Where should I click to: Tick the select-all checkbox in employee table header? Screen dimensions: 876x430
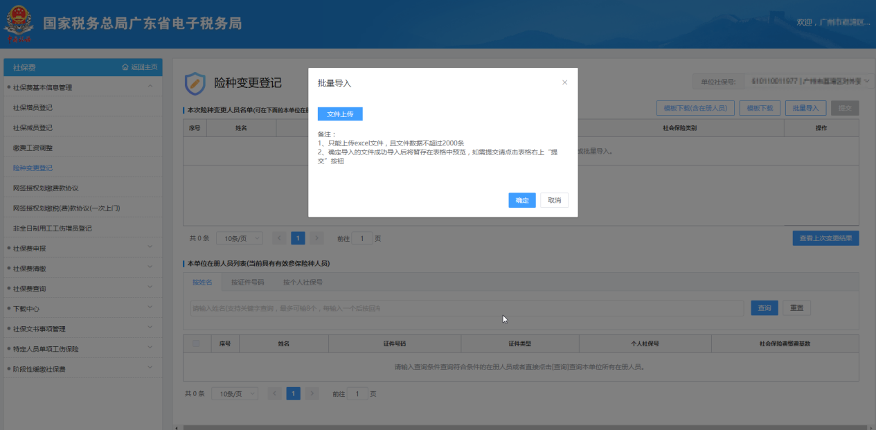196,343
